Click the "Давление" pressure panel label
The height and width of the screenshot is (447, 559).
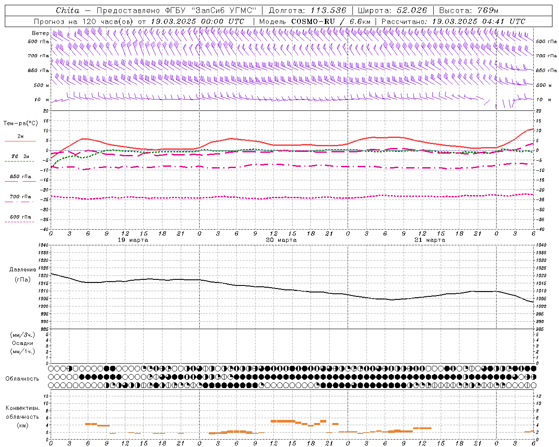tap(23, 270)
